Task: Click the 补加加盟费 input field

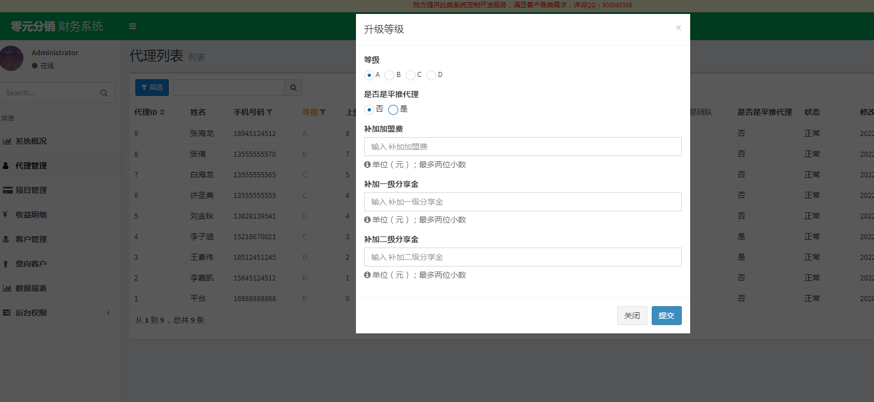Action: [x=523, y=147]
